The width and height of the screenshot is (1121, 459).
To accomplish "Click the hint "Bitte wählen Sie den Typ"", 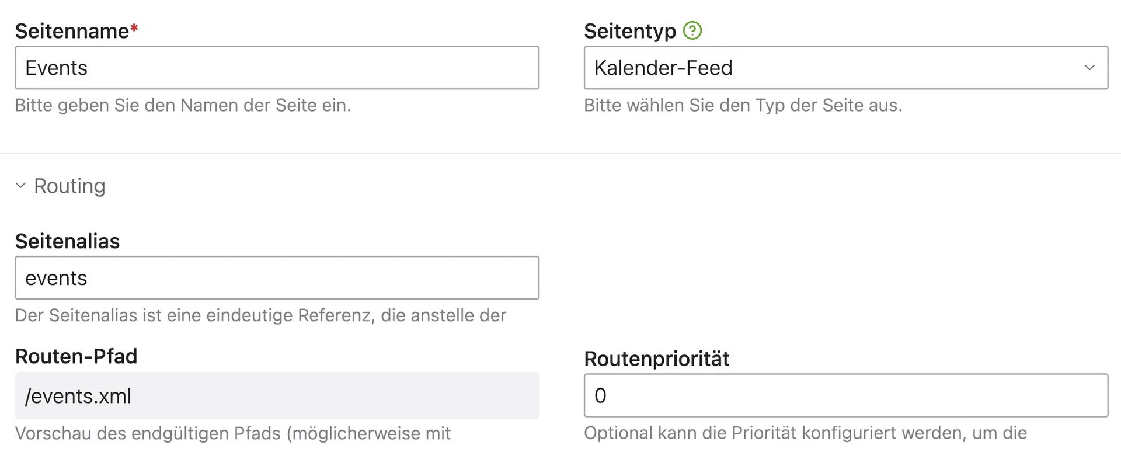I will [x=743, y=105].
